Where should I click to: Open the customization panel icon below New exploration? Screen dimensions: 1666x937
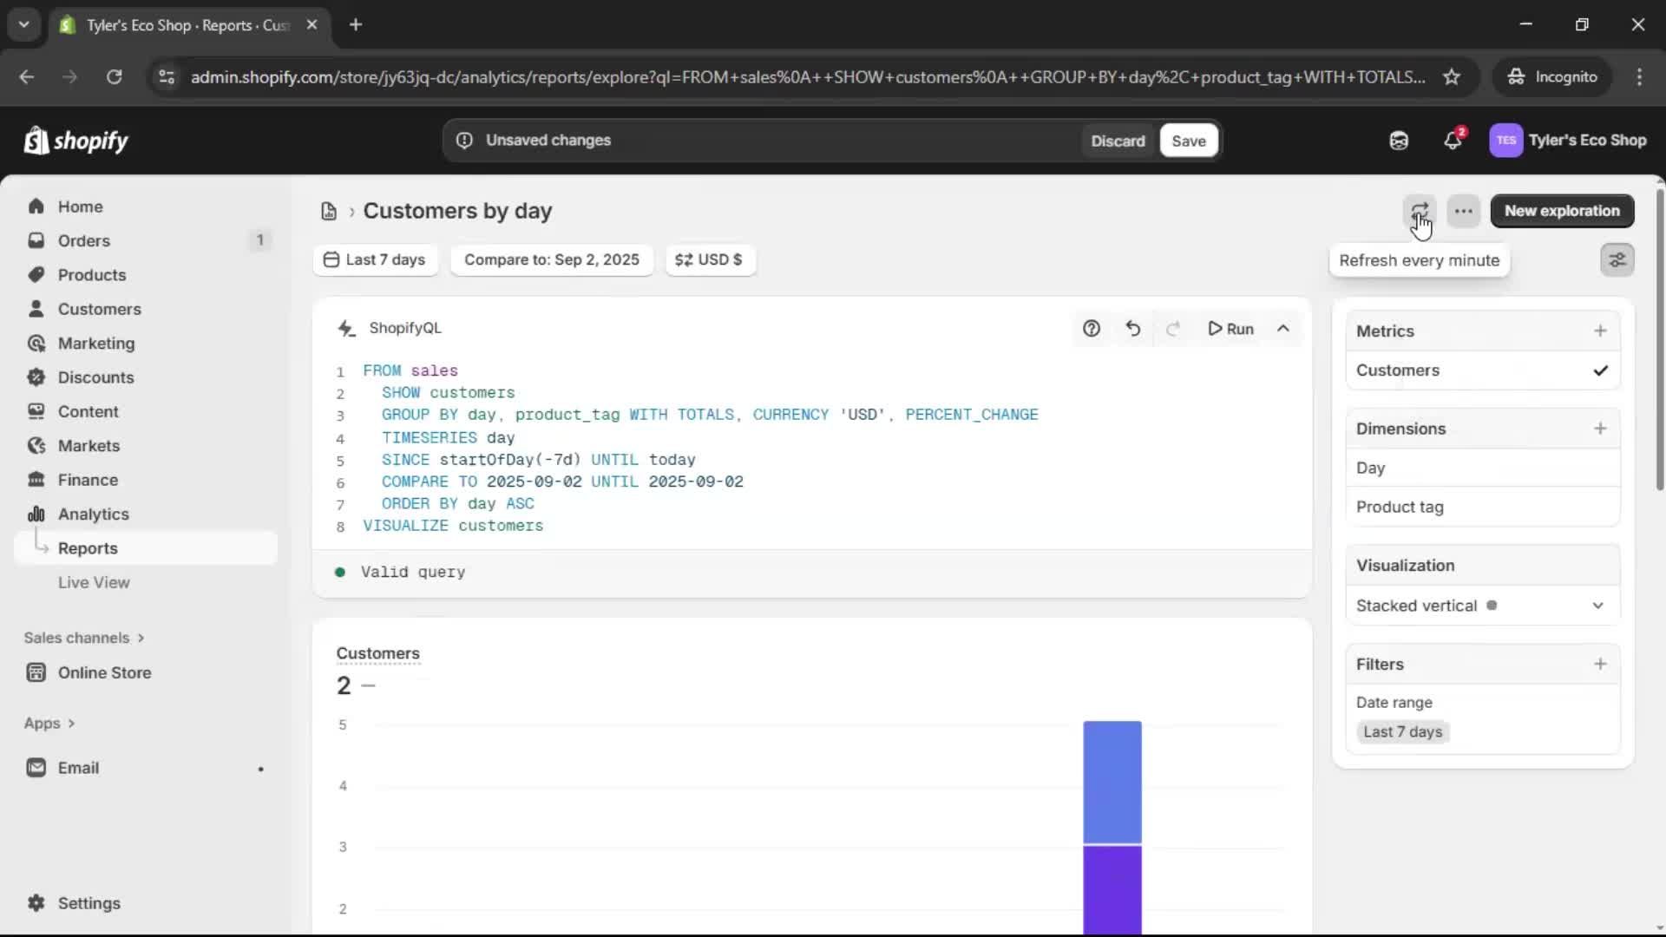[x=1617, y=259]
